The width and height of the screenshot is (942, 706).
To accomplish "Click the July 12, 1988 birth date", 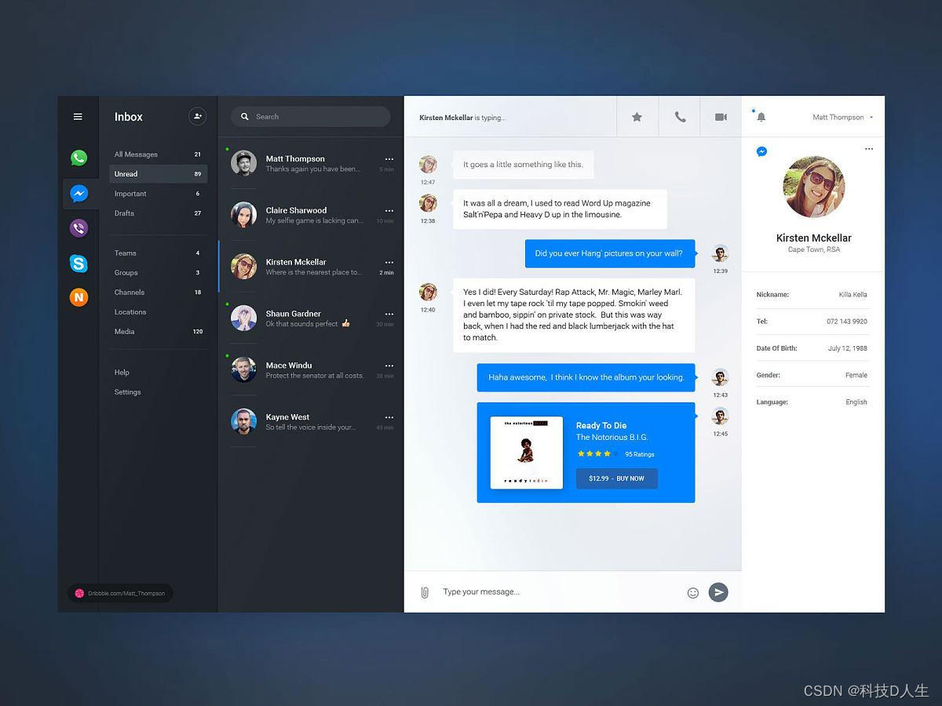I will point(848,348).
